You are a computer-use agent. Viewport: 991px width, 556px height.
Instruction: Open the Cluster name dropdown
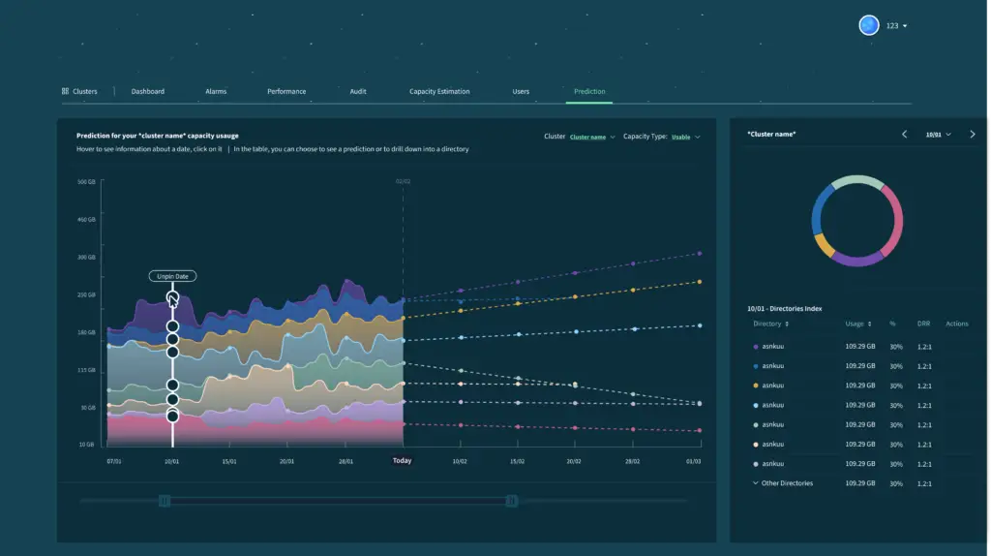591,137
